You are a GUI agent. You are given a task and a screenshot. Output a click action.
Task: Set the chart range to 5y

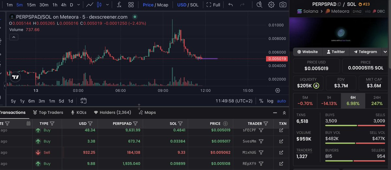pos(13,101)
